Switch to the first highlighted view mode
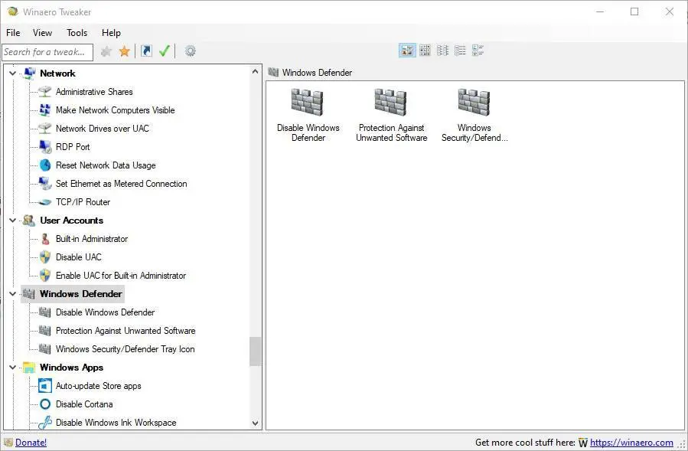 pyautogui.click(x=408, y=51)
